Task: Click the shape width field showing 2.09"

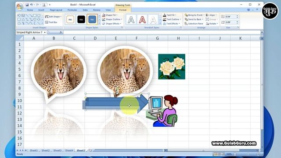Action: click(230, 22)
